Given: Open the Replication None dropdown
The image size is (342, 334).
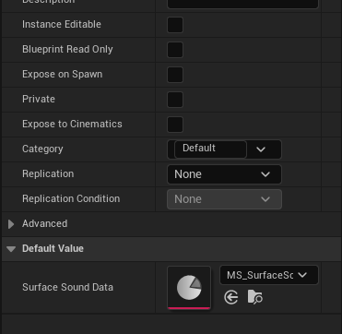Looking at the screenshot, I should (x=224, y=174).
